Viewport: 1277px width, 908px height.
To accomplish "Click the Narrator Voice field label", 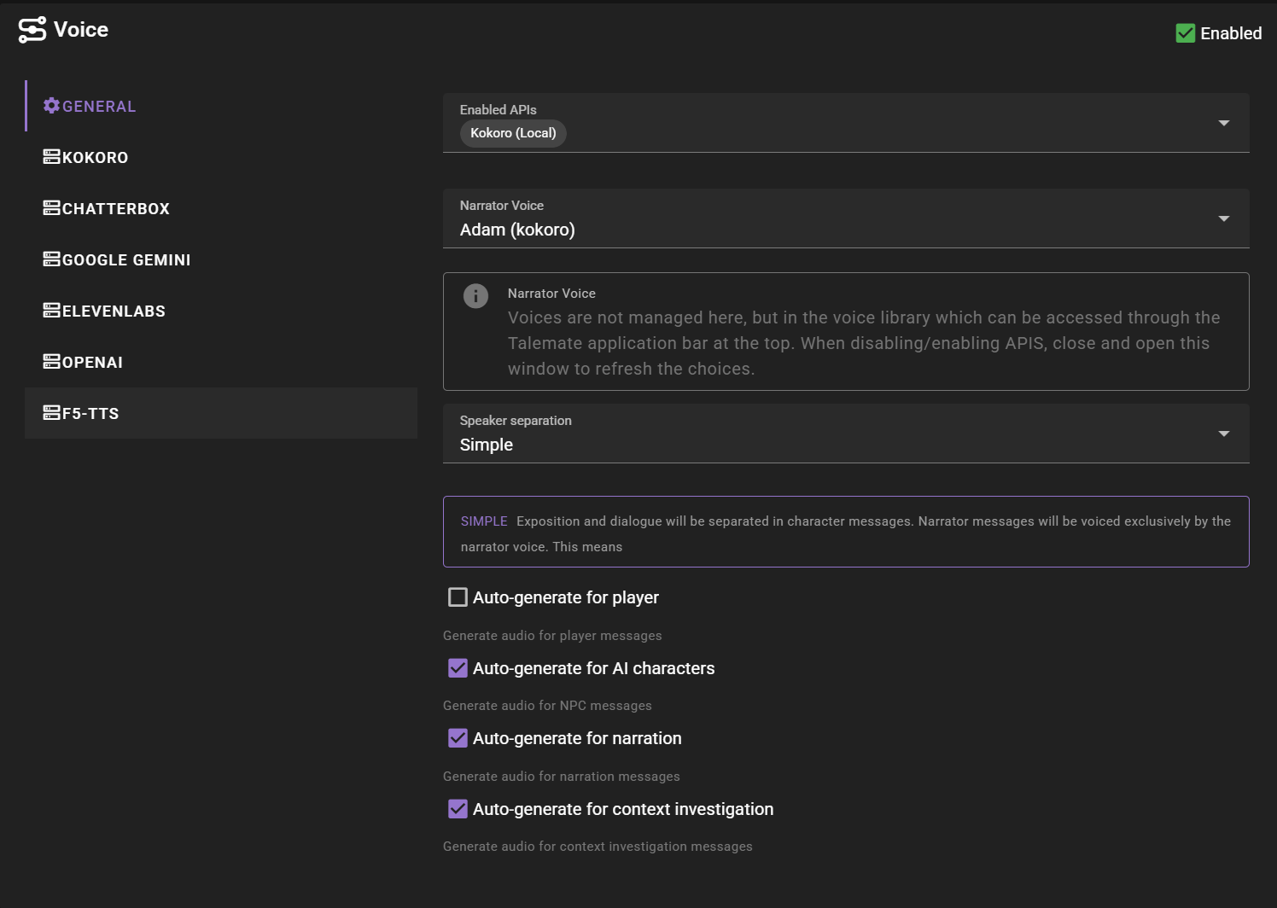I will tap(502, 206).
